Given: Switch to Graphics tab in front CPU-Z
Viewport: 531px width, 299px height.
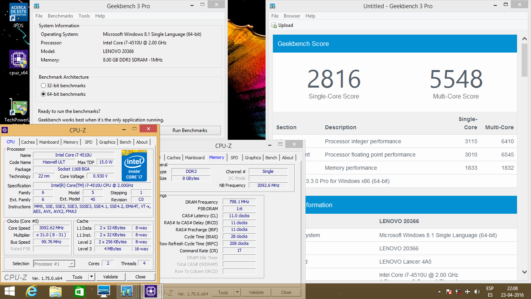Looking at the screenshot, I should (x=107, y=142).
